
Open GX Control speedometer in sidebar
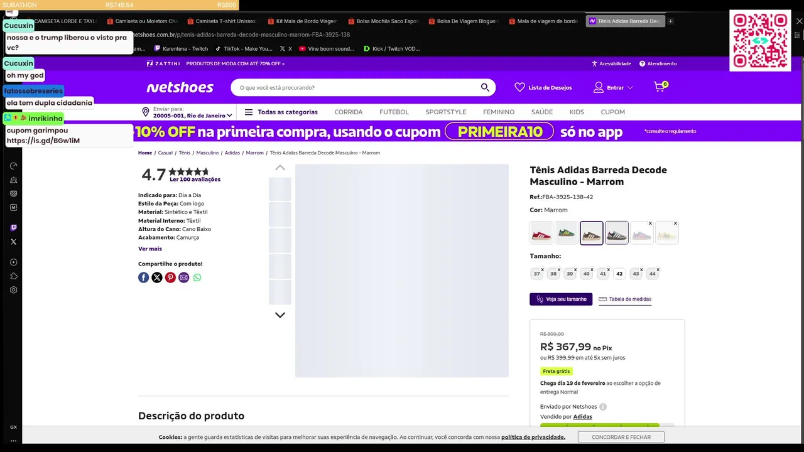pyautogui.click(x=14, y=166)
